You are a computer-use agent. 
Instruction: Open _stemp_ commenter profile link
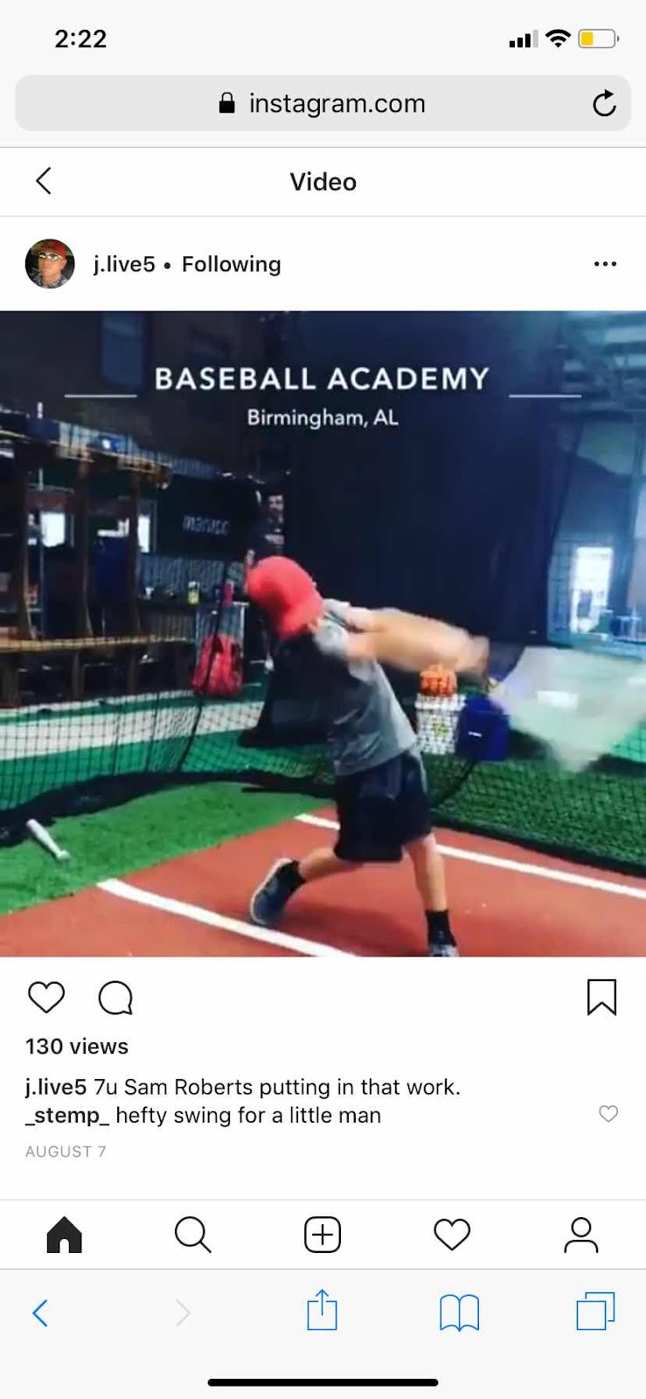(x=67, y=1115)
